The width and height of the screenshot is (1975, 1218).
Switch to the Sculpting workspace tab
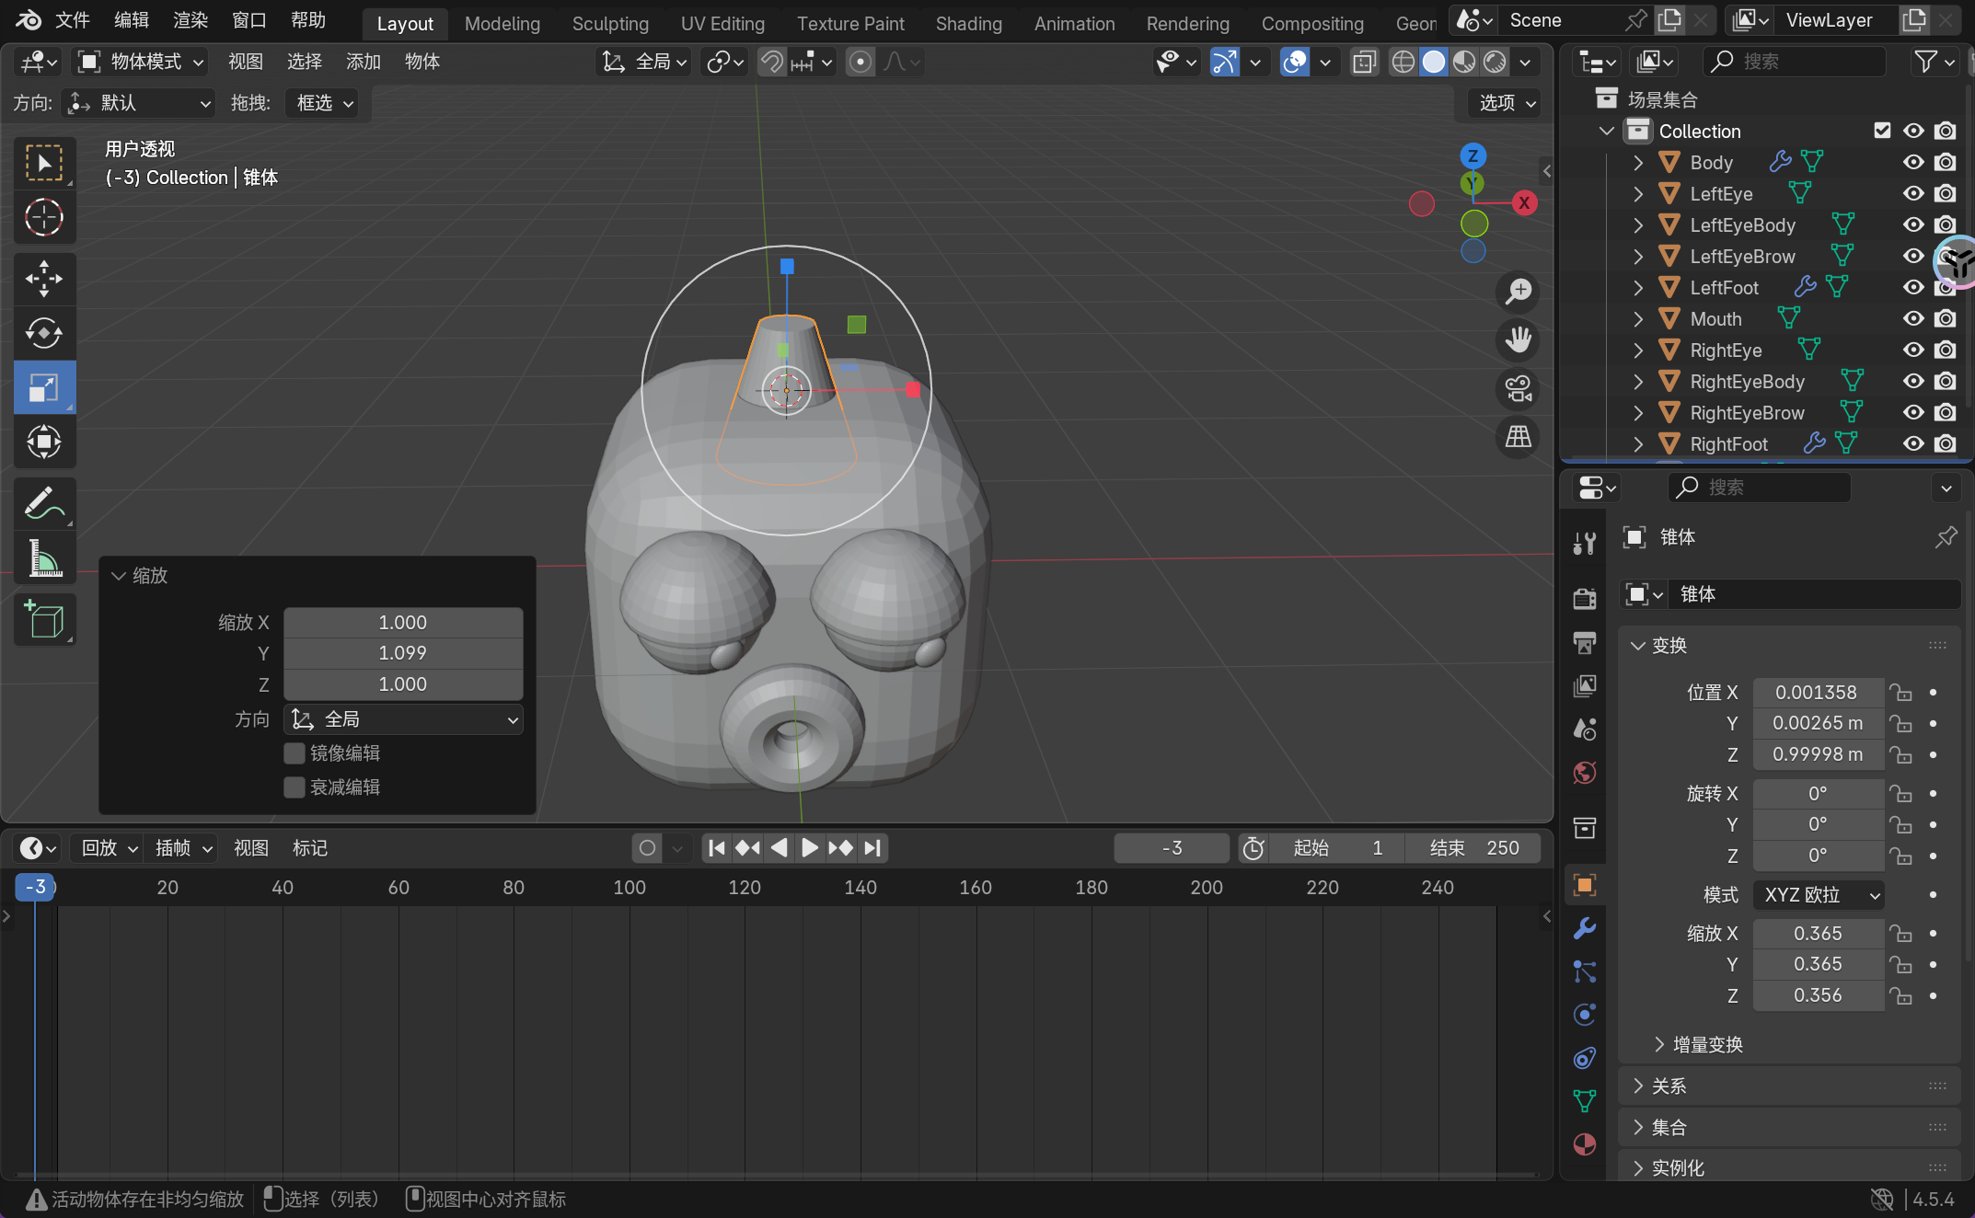tap(610, 24)
